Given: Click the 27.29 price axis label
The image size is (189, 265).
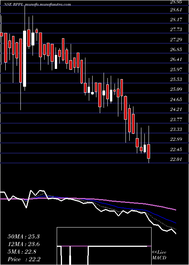Looking at the screenshot, I should [176, 39].
